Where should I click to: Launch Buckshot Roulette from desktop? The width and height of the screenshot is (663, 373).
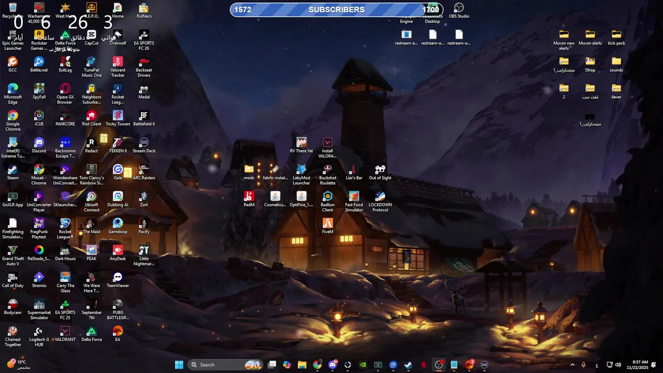tap(327, 175)
